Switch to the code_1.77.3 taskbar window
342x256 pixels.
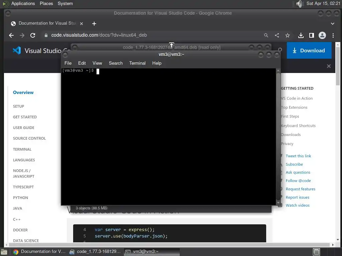point(95,252)
